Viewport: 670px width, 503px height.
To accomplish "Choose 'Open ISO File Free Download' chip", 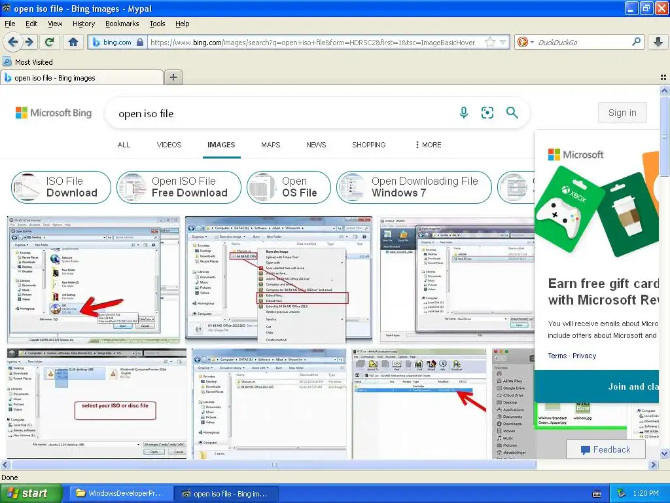I will (x=179, y=187).
